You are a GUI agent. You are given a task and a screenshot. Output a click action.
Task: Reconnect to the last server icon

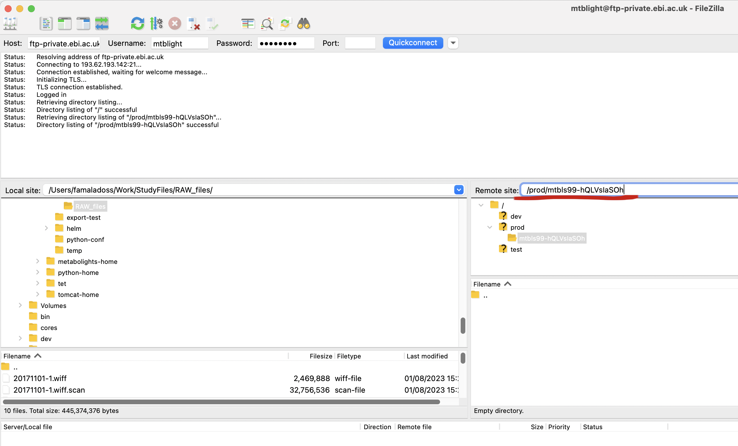(212, 24)
